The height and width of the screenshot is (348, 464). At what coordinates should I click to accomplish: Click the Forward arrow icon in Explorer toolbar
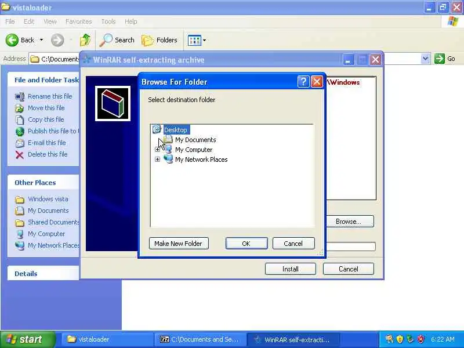click(57, 40)
